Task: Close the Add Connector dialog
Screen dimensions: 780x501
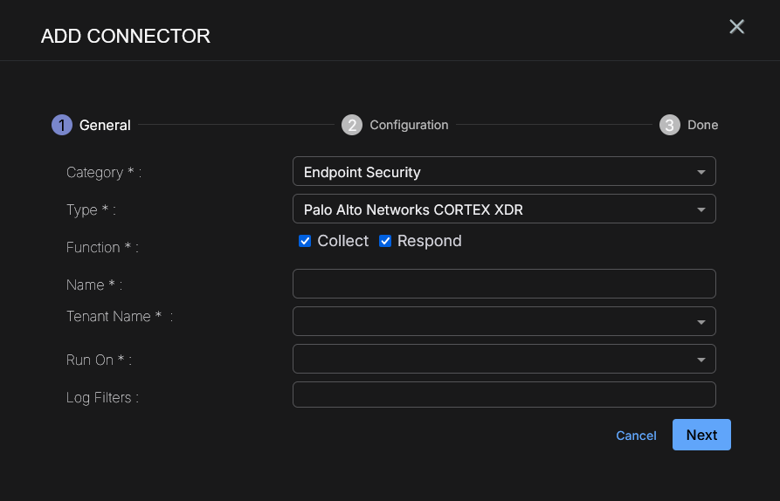Action: (736, 27)
